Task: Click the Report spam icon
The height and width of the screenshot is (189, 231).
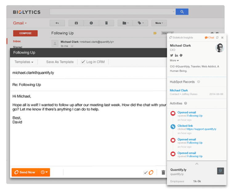Action: pos(91,23)
